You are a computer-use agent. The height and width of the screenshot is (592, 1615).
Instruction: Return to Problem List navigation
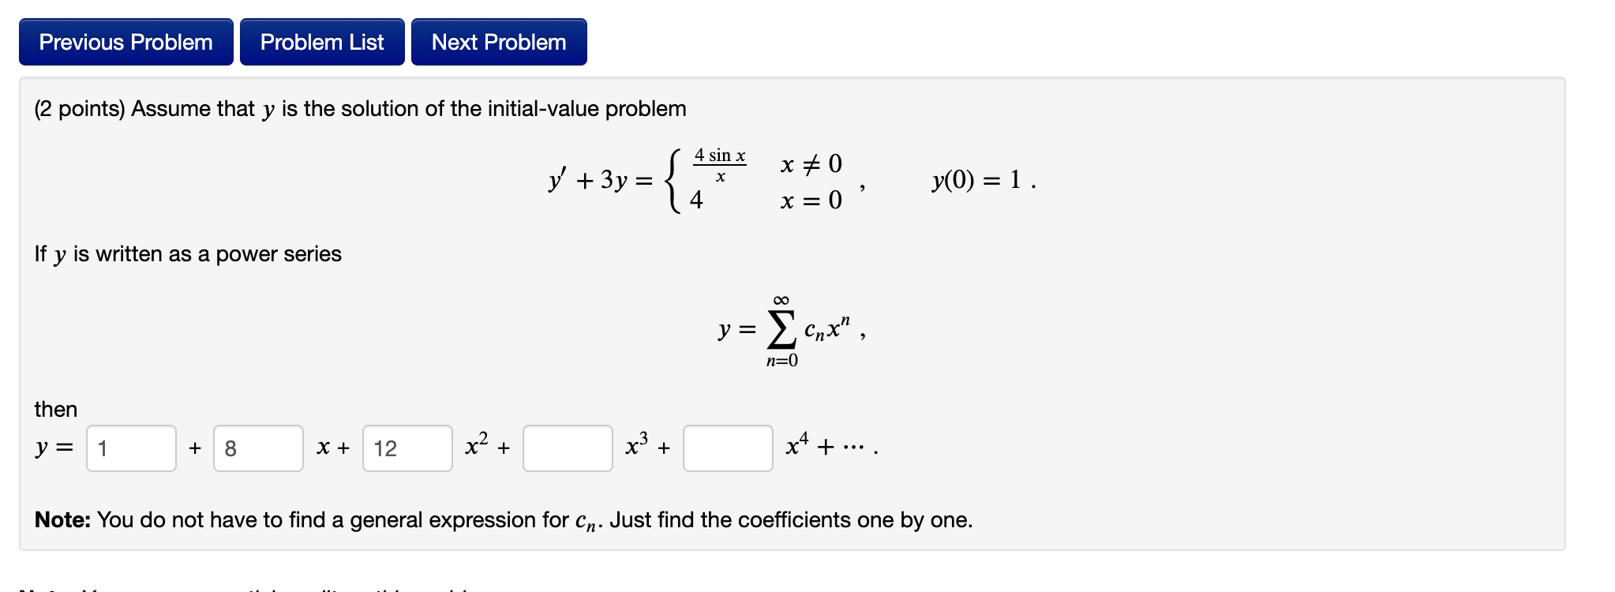coord(322,41)
